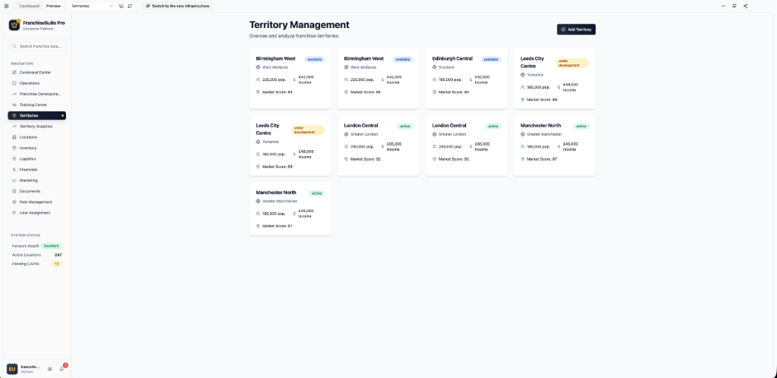Open Documents in the sidebar
This screenshot has height=378, width=777.
tap(36, 191)
